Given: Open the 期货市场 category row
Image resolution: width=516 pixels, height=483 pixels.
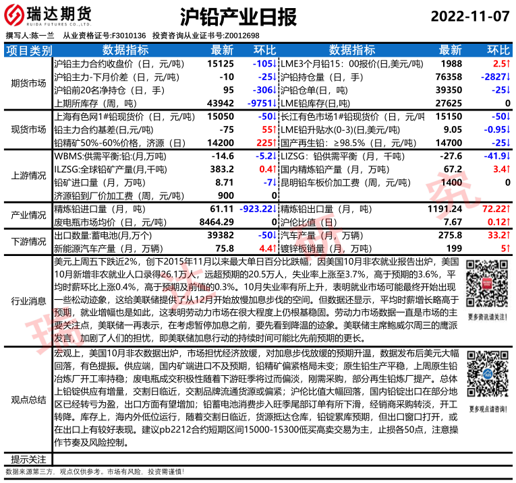Looking at the screenshot, I should (28, 84).
